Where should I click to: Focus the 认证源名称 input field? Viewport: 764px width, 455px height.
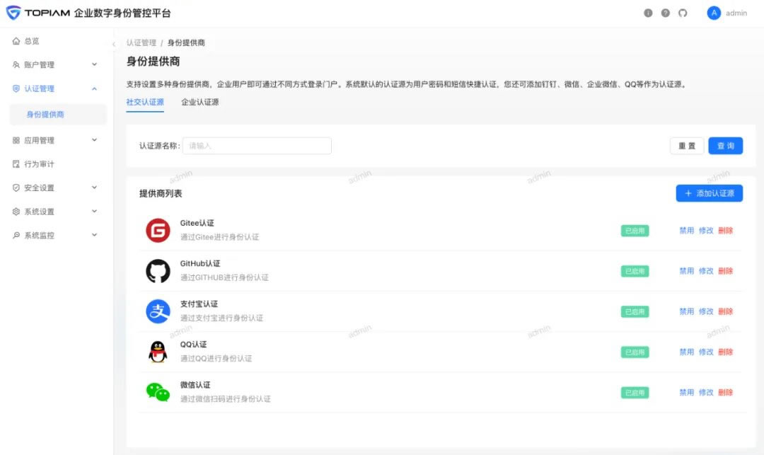tap(257, 146)
